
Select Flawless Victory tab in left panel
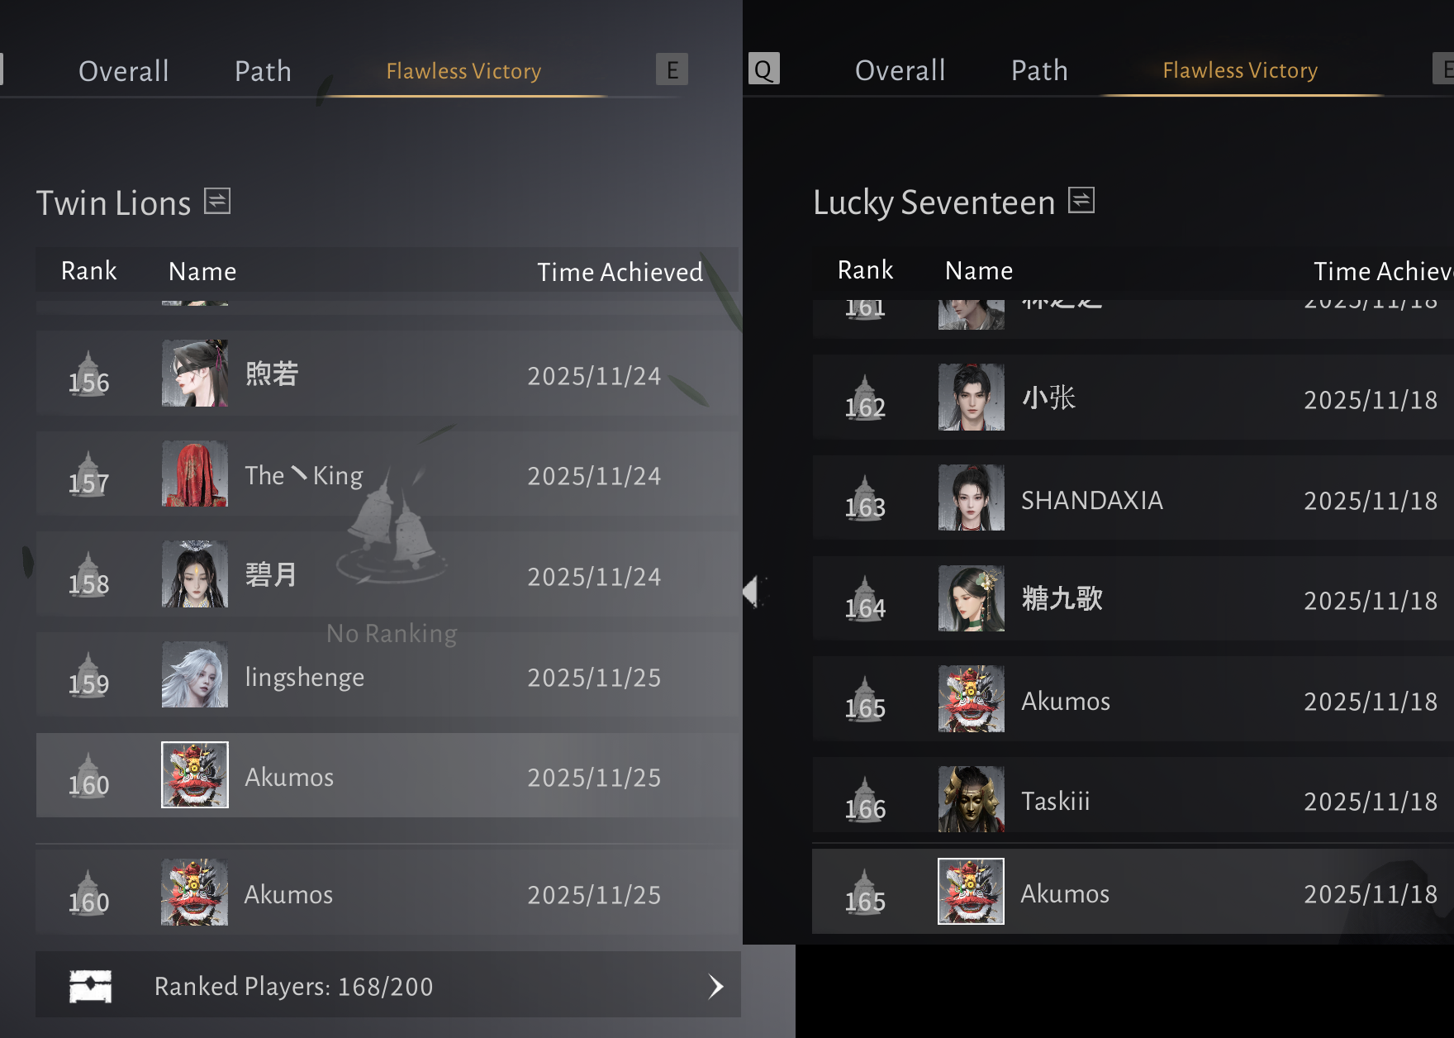coord(463,71)
